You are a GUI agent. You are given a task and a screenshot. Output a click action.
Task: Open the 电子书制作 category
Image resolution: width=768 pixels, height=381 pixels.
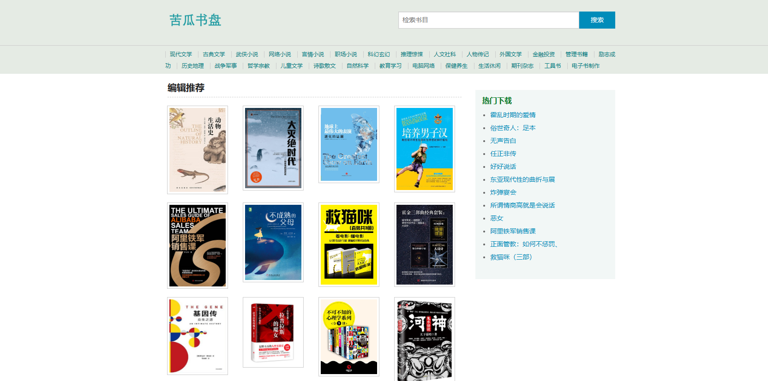point(586,66)
